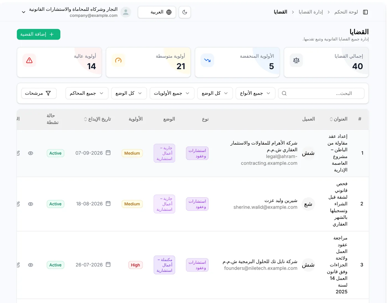The width and height of the screenshot is (387, 303).
Task: View case 3 with the eye icon
Action: pyautogui.click(x=31, y=265)
